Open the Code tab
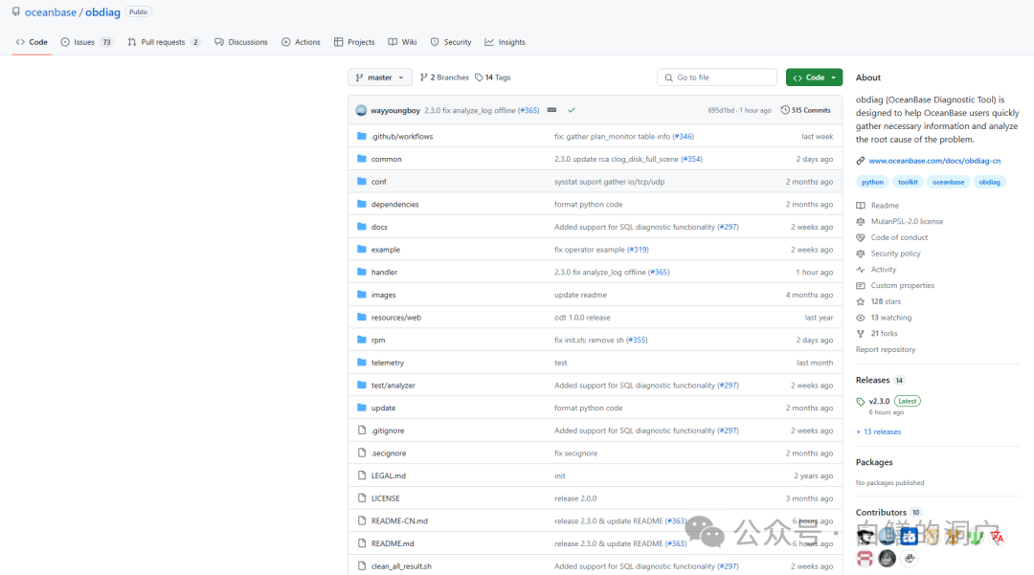The width and height of the screenshot is (1034, 575). point(32,42)
